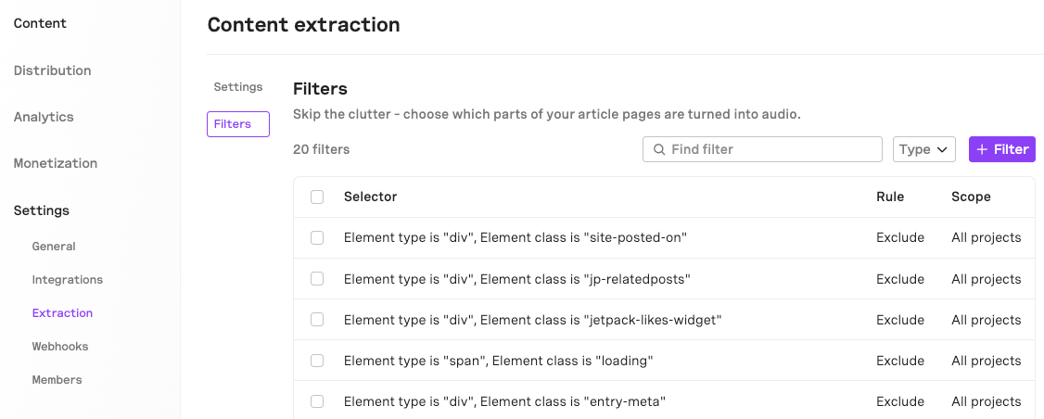Click the plus icon on Filter button
The width and height of the screenshot is (1044, 419).
click(x=982, y=149)
